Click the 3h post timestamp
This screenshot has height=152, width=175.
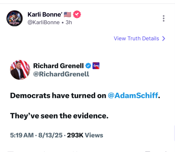click(69, 22)
